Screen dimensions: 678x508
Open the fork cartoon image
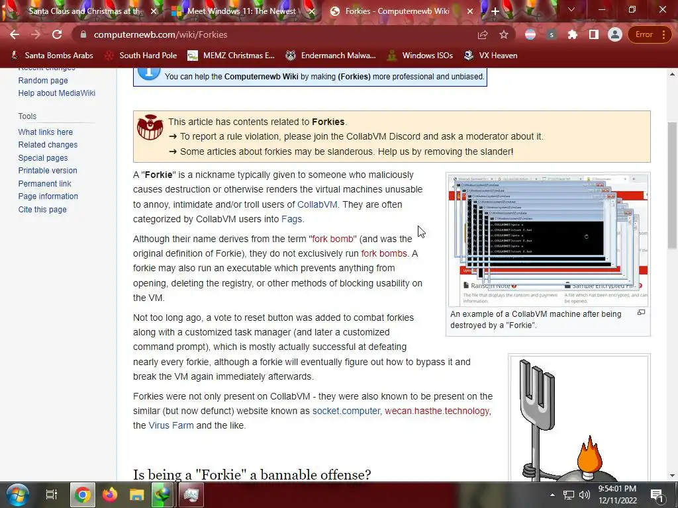pos(579,418)
